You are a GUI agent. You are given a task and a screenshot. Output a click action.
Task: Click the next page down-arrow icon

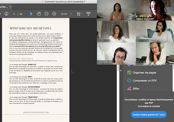pyautogui.click(x=6, y=14)
